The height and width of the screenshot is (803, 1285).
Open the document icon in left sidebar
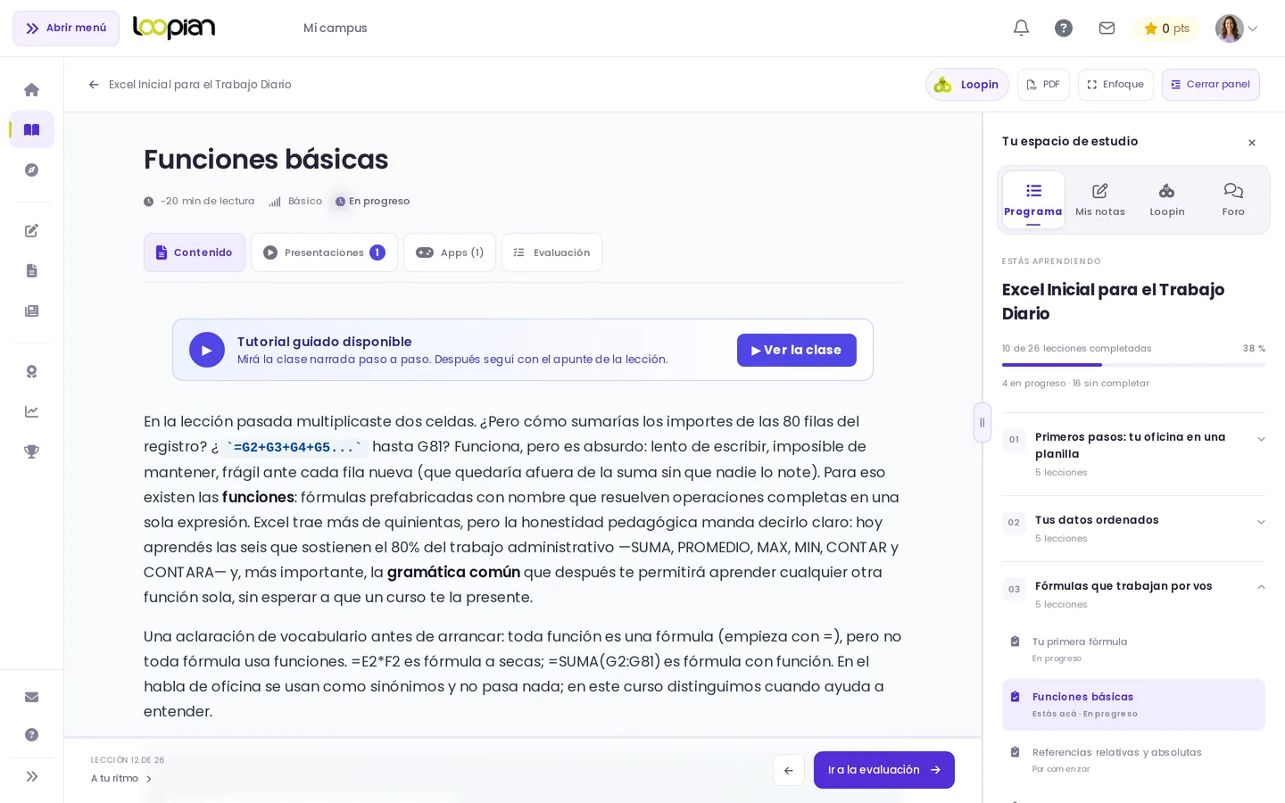click(31, 270)
